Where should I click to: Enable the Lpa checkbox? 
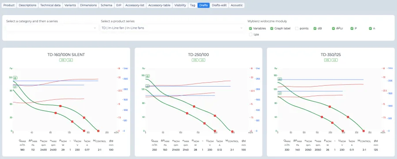[x=251, y=34]
